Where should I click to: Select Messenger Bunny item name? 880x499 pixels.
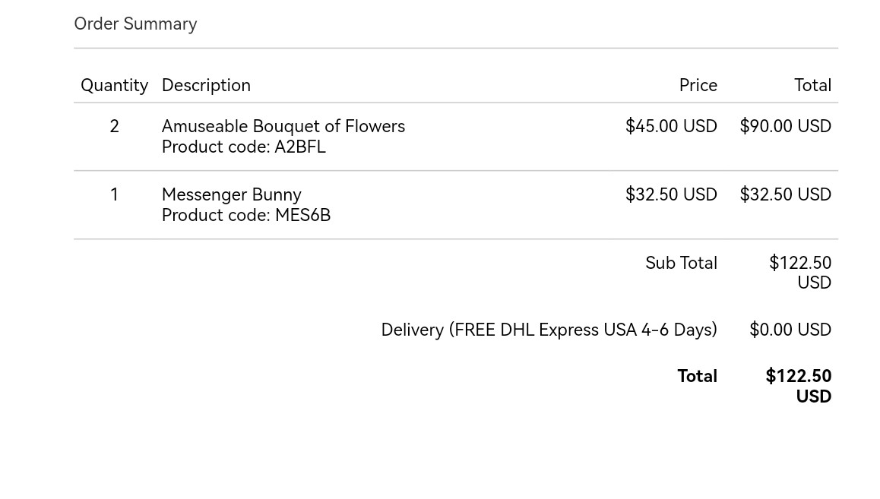tap(231, 194)
